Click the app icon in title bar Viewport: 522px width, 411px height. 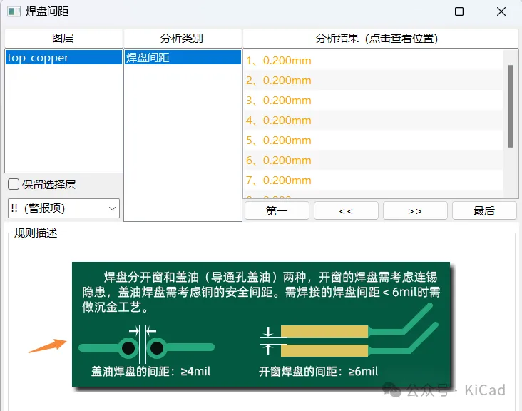click(x=14, y=12)
